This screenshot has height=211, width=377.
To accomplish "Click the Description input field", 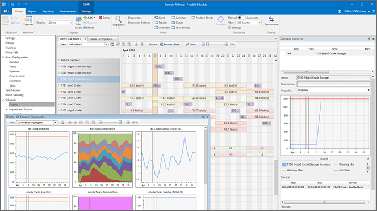I will tap(333, 84).
